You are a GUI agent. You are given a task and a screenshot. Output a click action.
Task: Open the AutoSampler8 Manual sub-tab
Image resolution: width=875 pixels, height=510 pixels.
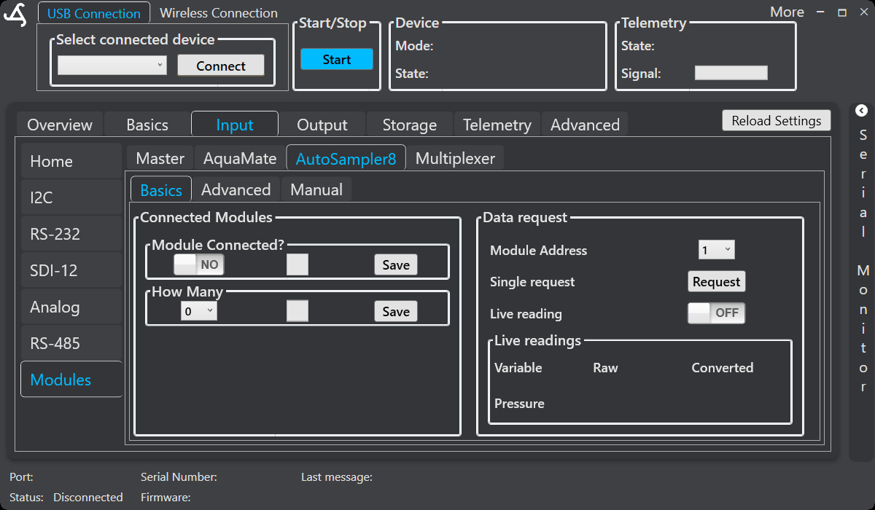coord(316,189)
